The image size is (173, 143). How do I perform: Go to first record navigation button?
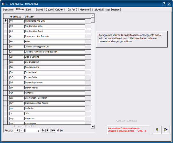click(17, 131)
